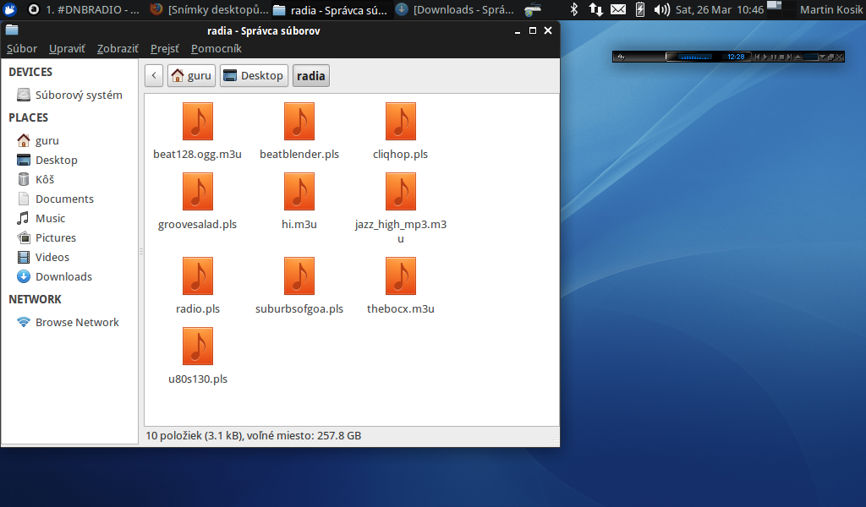Click the clock showing Sat, 26 Mar 10:46
866x507 pixels.
(720, 10)
